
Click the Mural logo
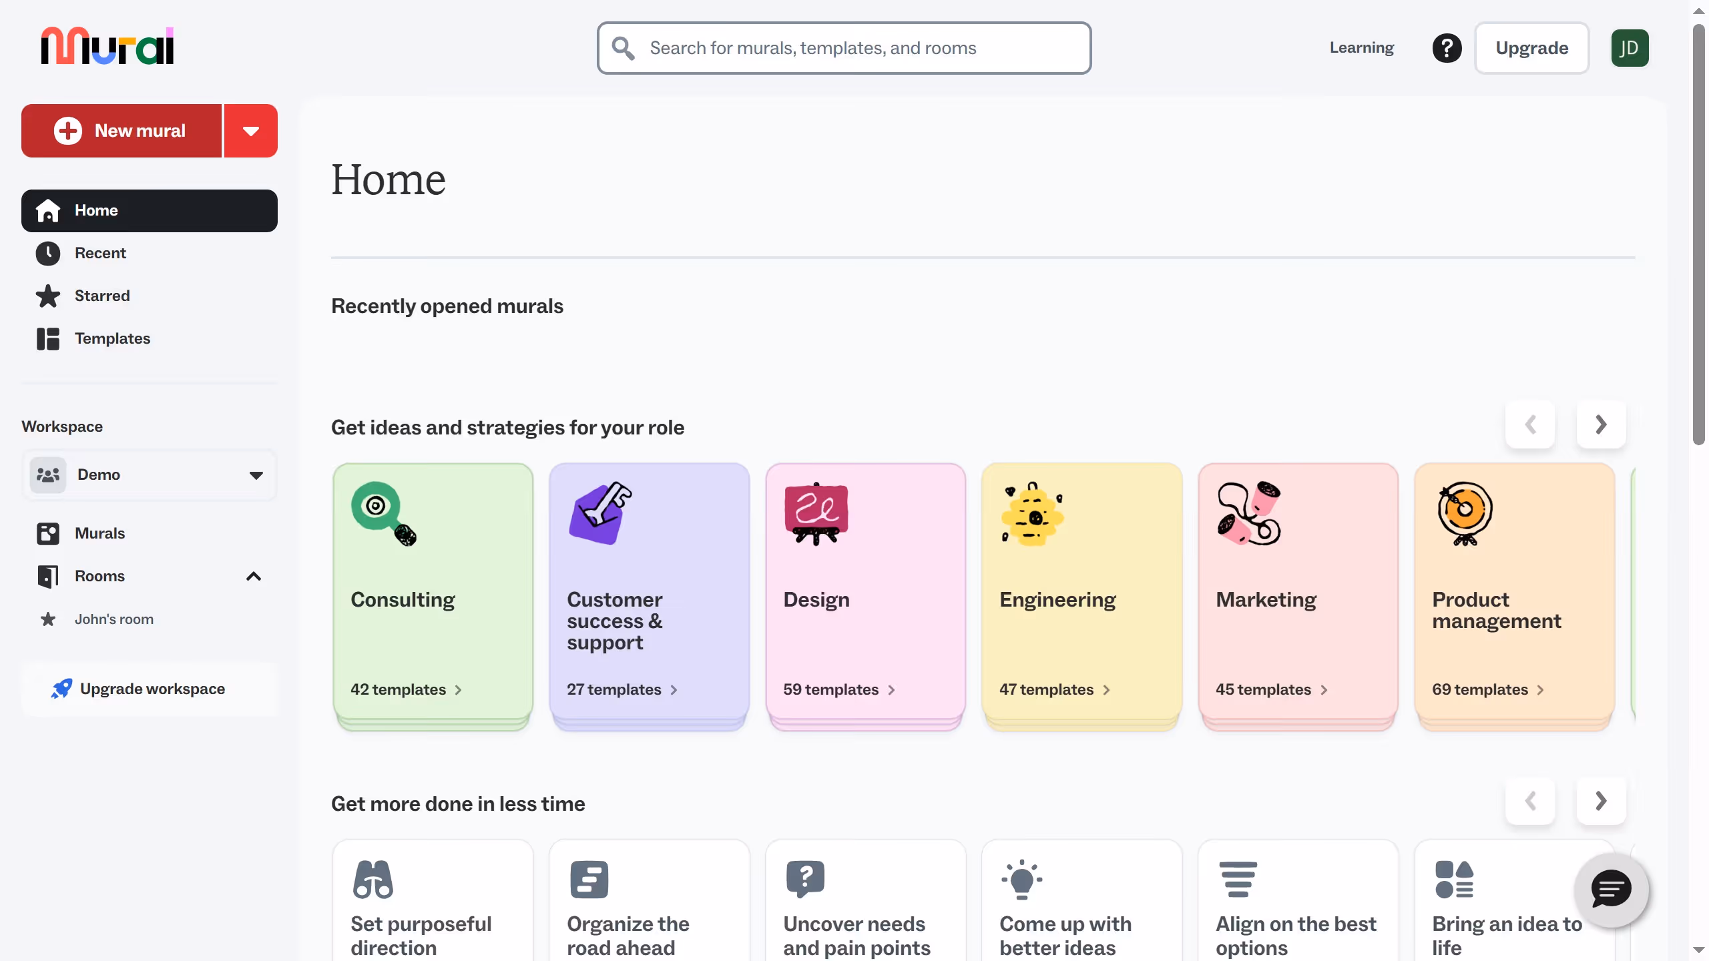107,47
